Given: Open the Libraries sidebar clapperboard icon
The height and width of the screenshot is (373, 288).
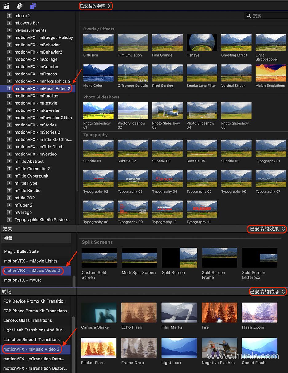Looking at the screenshot, I should pos(6,6).
